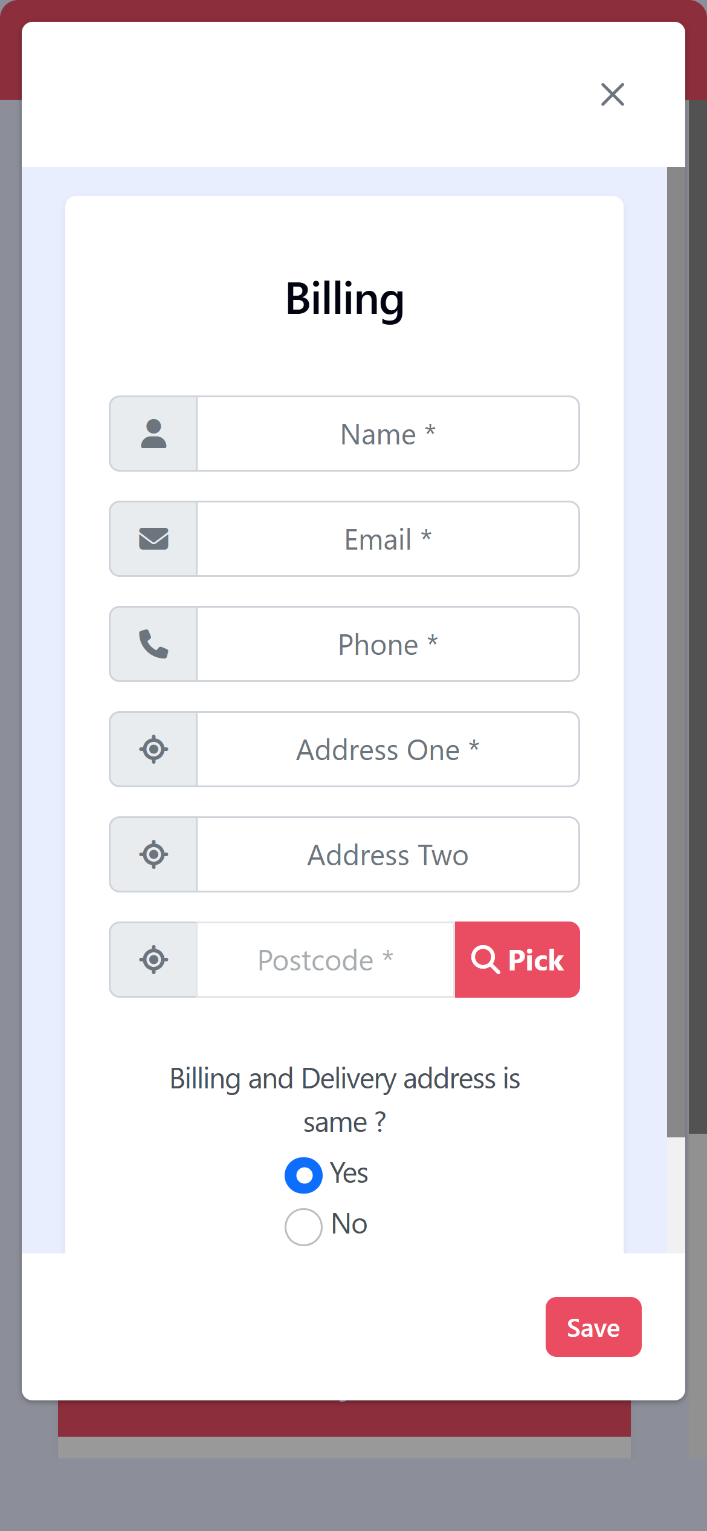
Task: Focus the Address Two input field
Action: (388, 854)
